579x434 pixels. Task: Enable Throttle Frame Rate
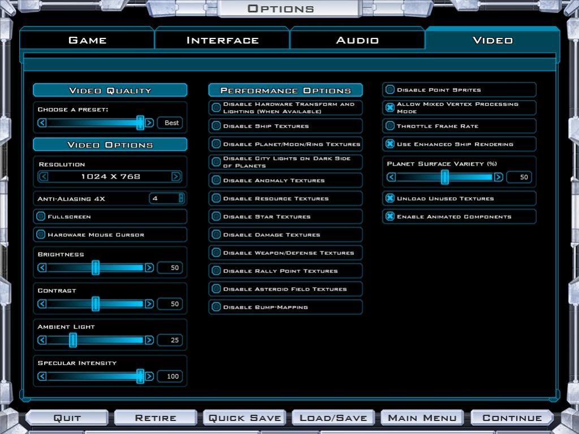pyautogui.click(x=390, y=126)
